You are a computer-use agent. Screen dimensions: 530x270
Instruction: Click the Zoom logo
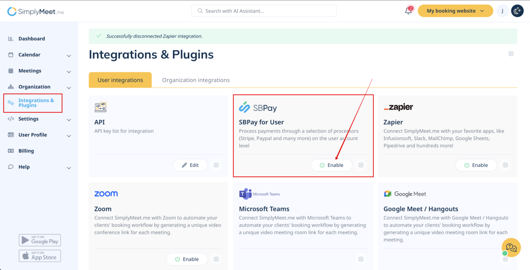pos(106,194)
